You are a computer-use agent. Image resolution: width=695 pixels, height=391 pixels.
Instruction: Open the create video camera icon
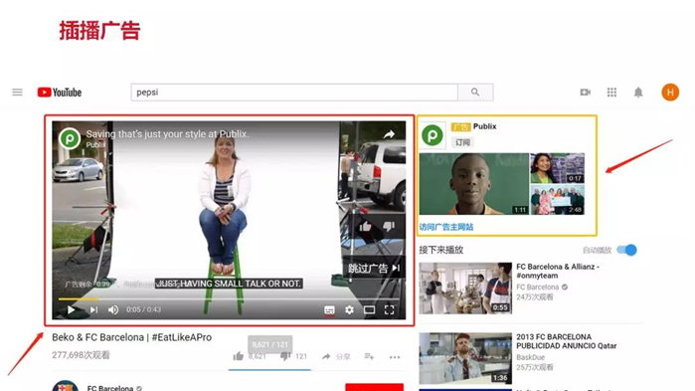point(585,93)
